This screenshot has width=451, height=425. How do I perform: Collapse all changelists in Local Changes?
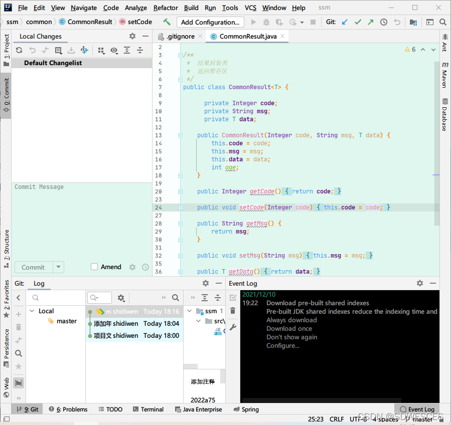[x=140, y=50]
